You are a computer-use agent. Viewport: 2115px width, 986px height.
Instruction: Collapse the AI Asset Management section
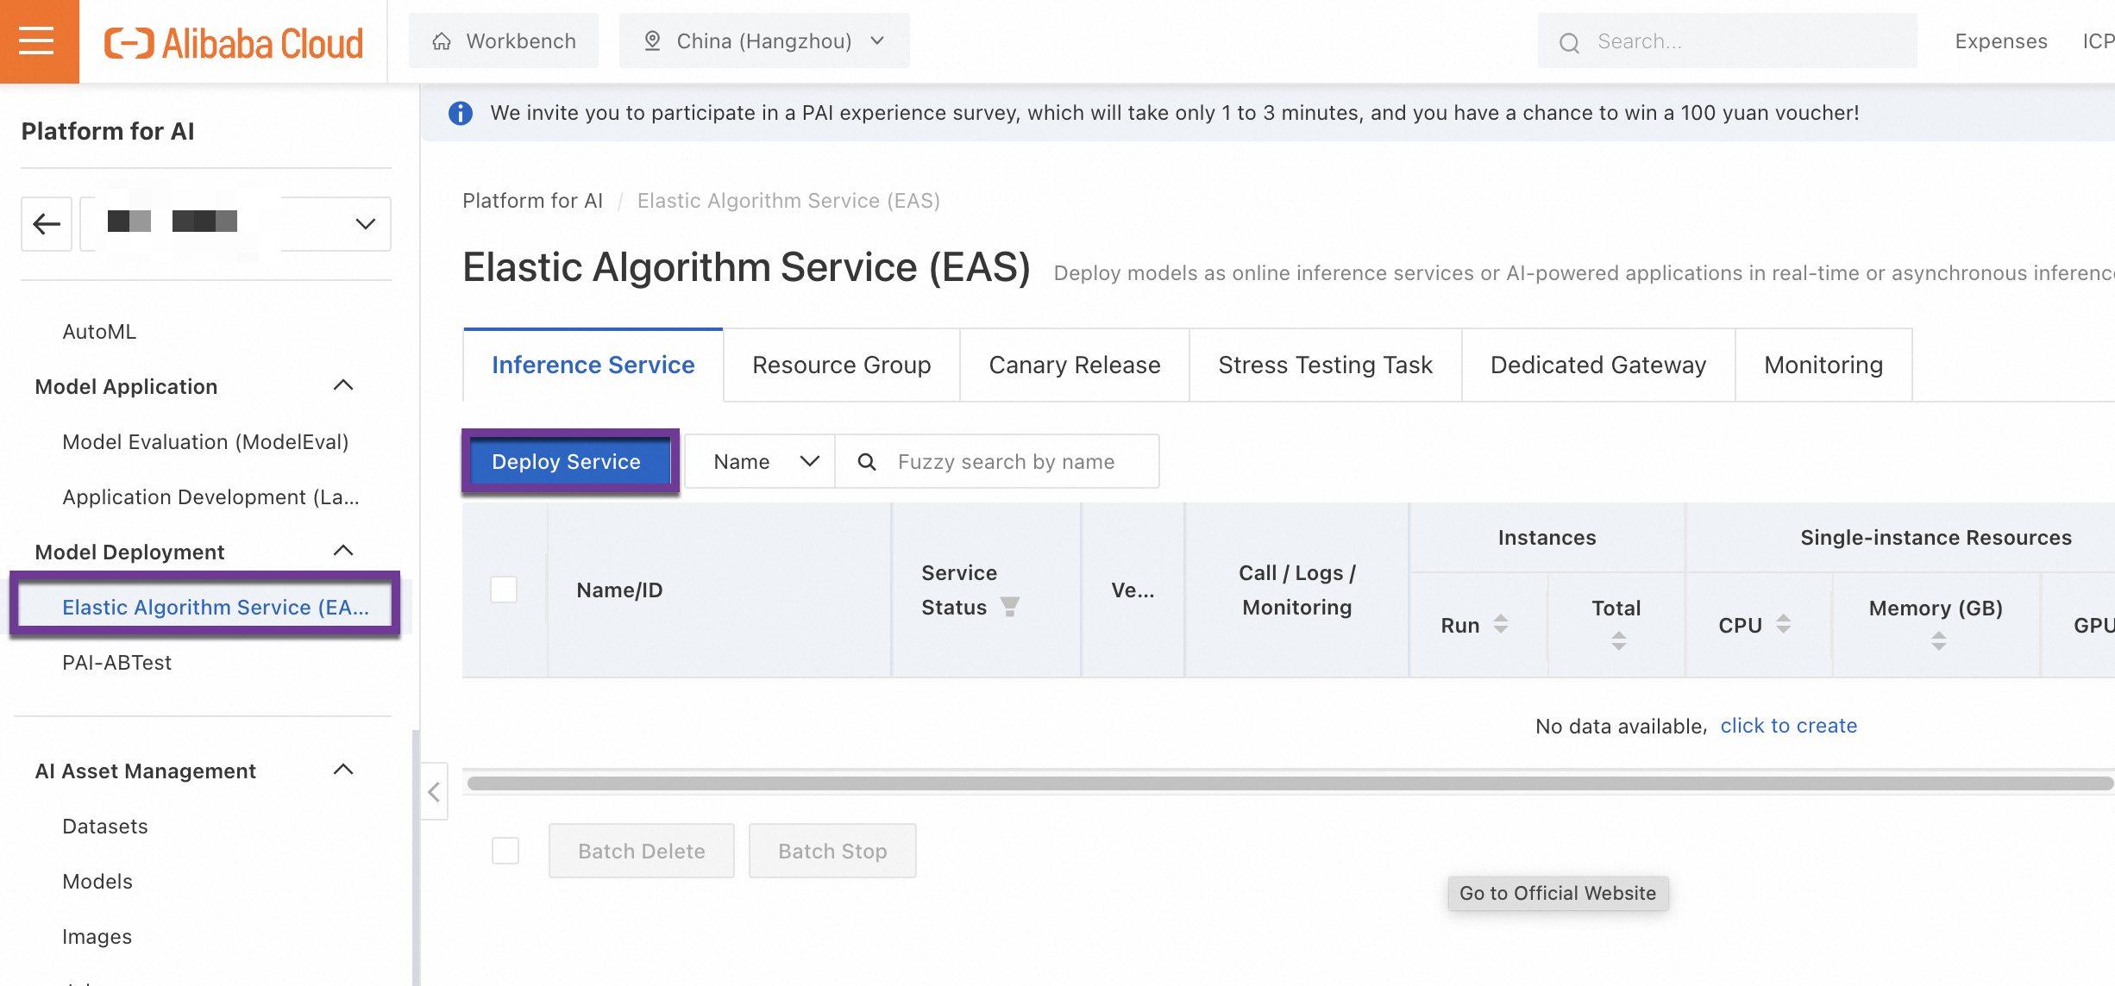click(343, 771)
